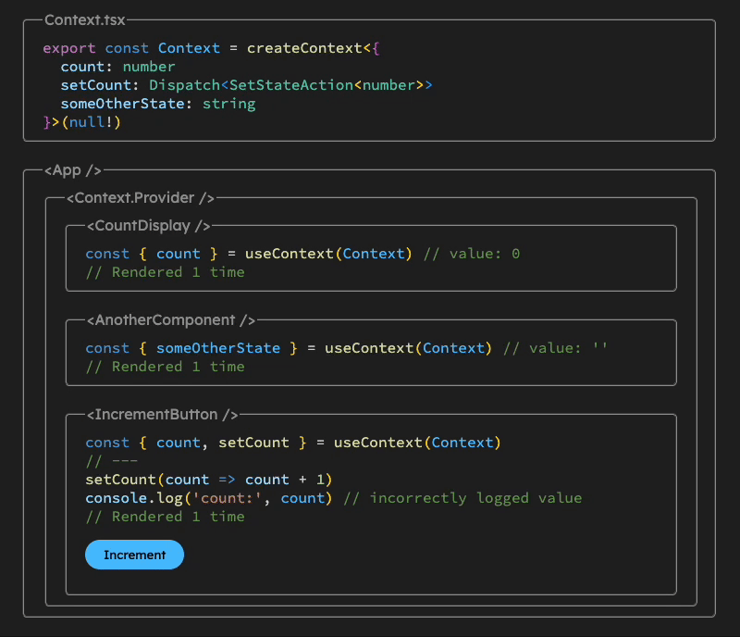Click the '// Rendered 1 time' comment in IncrementButton
This screenshot has height=637, width=740.
tap(166, 517)
